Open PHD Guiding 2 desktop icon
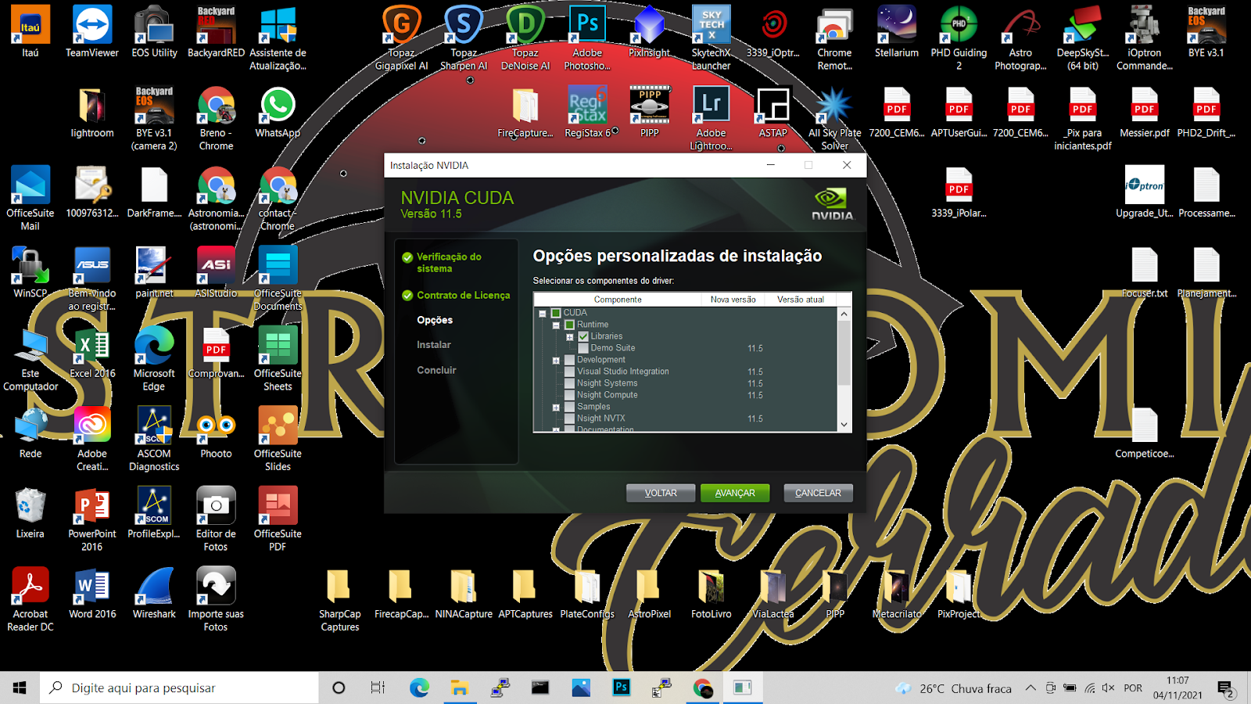The height and width of the screenshot is (704, 1251). click(x=959, y=38)
